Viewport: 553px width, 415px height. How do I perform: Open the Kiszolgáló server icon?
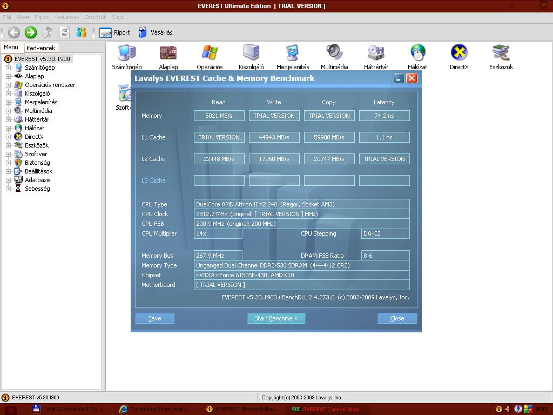coord(251,57)
